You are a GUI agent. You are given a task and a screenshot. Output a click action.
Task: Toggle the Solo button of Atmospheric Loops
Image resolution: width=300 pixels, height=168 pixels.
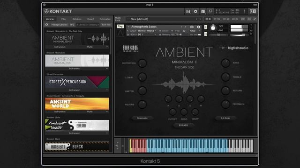pos(205,27)
